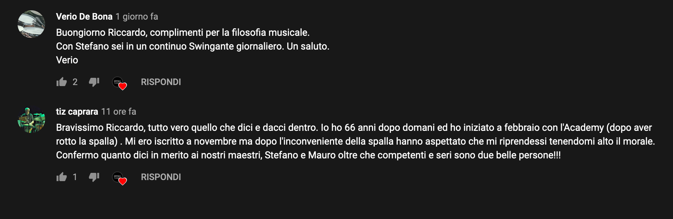Click the like count 2 on the first comment
The height and width of the screenshot is (219, 673).
(75, 82)
